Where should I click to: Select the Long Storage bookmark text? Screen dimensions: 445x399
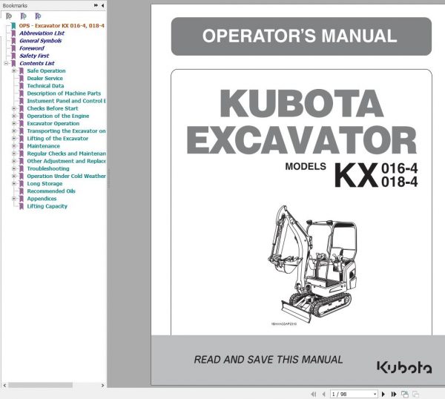pos(44,184)
